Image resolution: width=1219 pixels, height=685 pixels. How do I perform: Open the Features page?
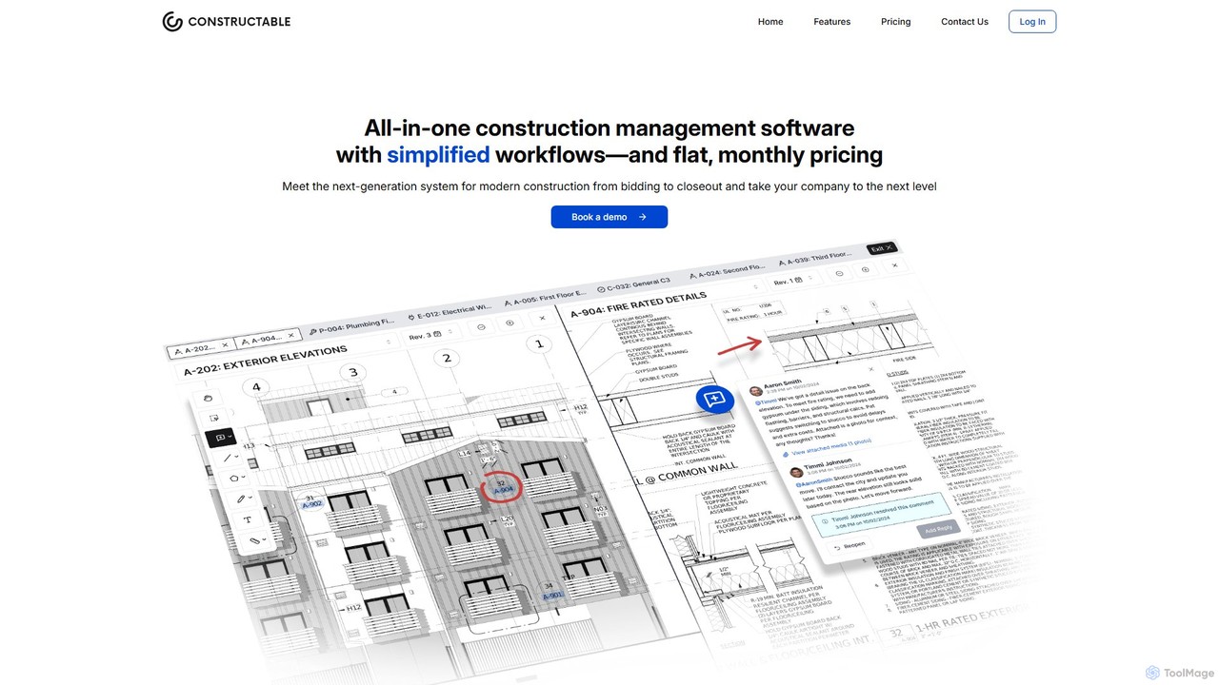(x=832, y=22)
